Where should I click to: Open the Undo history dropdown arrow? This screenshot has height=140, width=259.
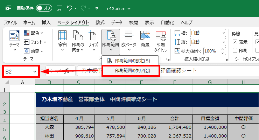tap(76, 8)
